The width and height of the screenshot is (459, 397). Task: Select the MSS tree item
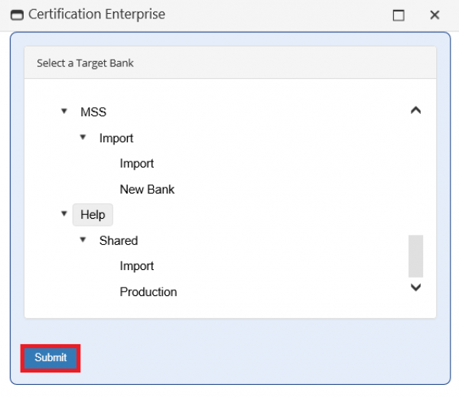pyautogui.click(x=93, y=112)
